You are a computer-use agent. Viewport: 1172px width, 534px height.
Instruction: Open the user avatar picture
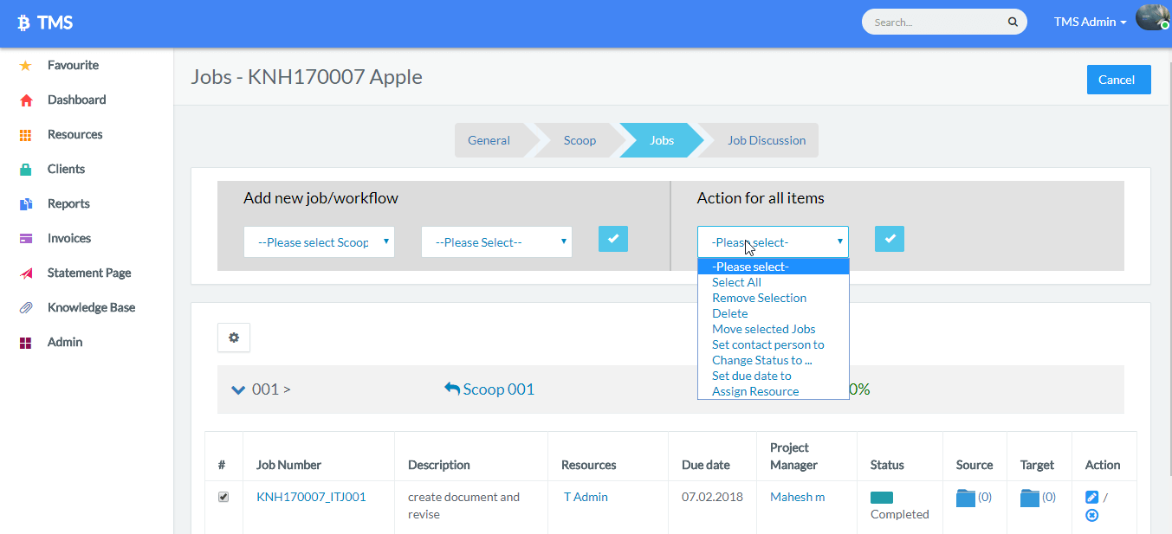pyautogui.click(x=1153, y=18)
